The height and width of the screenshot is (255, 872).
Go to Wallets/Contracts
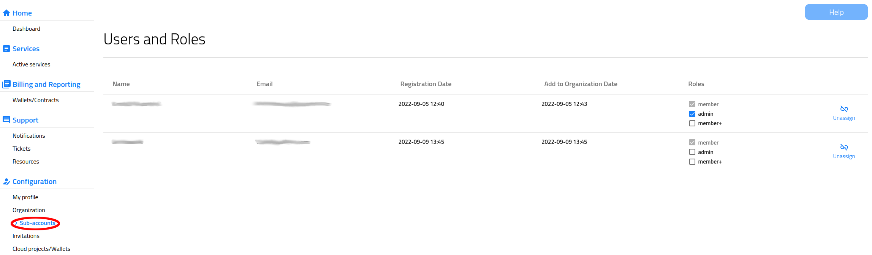tap(35, 100)
